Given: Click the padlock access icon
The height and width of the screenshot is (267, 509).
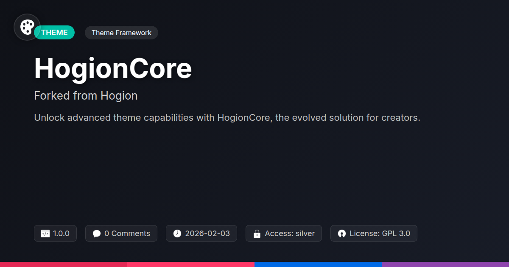Looking at the screenshot, I should click(x=257, y=234).
